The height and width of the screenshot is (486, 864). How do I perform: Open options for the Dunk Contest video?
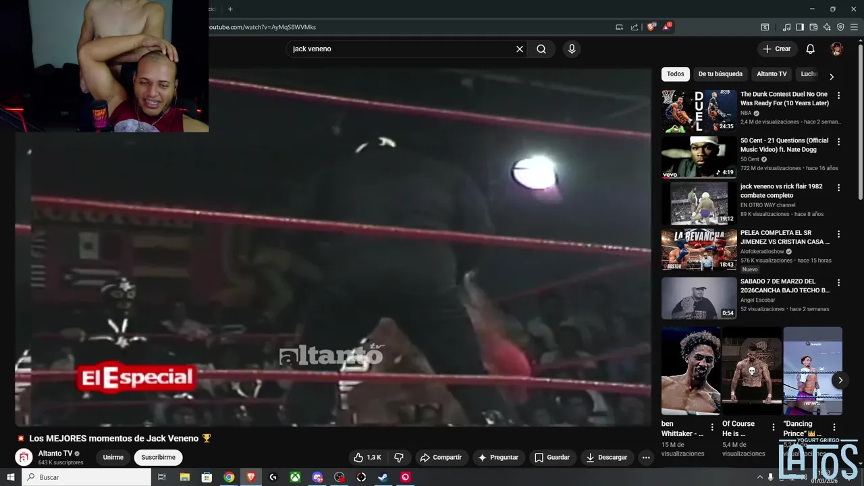(x=839, y=96)
